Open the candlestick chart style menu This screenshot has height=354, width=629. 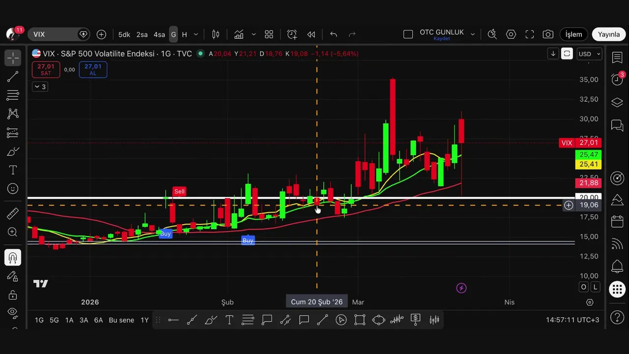click(x=216, y=34)
